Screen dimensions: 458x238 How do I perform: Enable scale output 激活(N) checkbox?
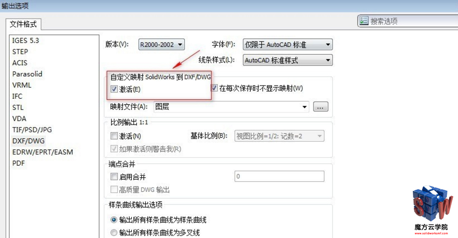point(114,136)
